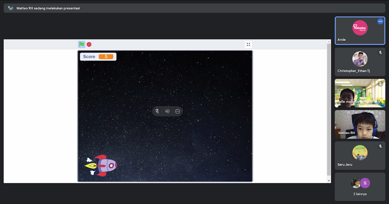
Task: Click the muted microphone indicator on Christopher_Ethan Tj's tile
Action: click(380, 52)
